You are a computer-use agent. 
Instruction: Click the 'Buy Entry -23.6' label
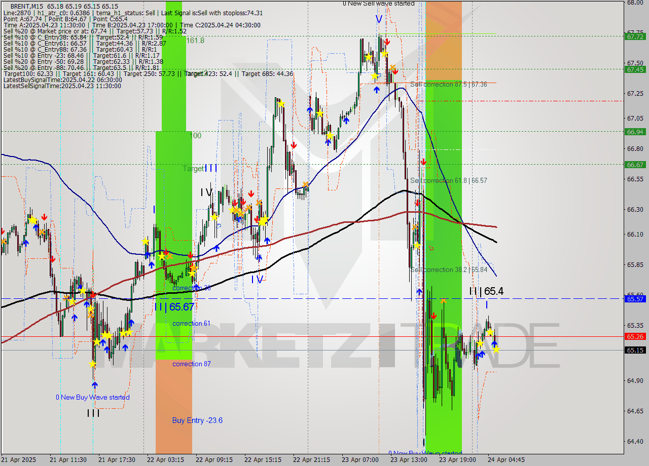tap(197, 420)
